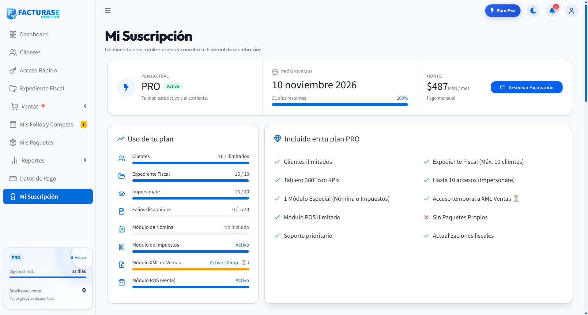Viewport: 588px width, 315px height.
Task: Click the Plan Pro button
Action: 503,11
